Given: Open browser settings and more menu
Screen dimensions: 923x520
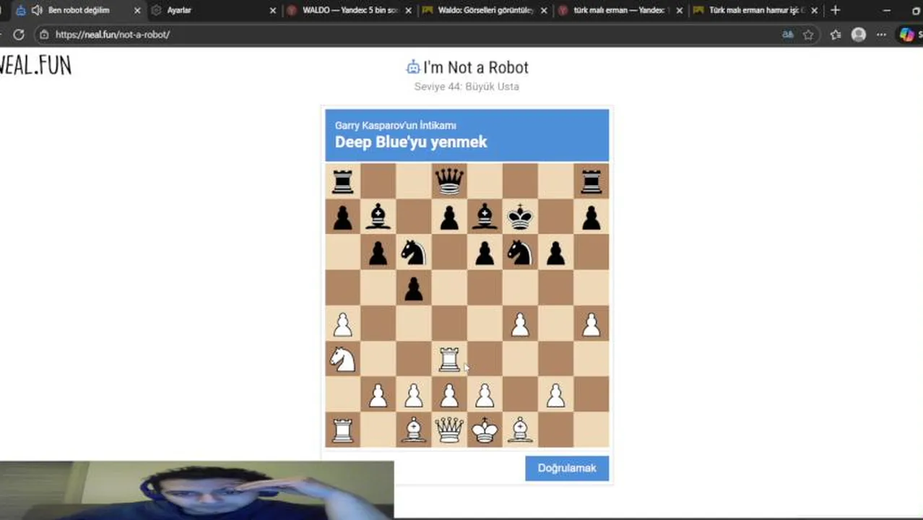Looking at the screenshot, I should pos(882,34).
